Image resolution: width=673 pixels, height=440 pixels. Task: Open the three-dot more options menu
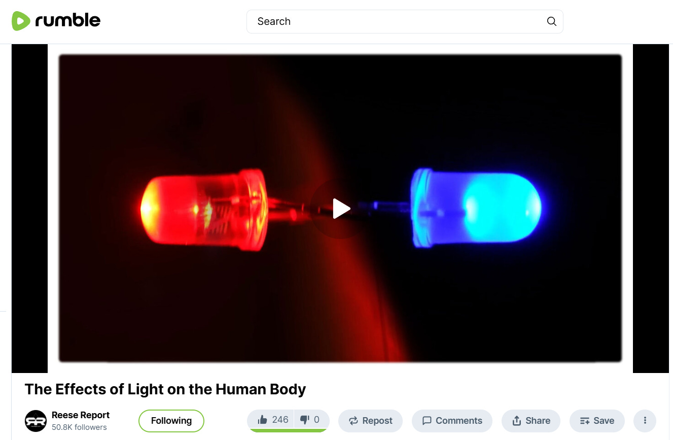[x=645, y=421]
